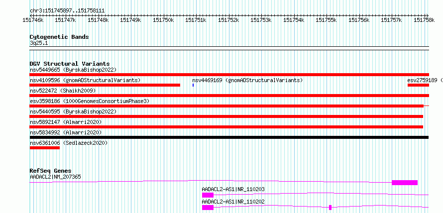The image size is (443, 213).
Task: Click the 151752k ruler tick label
Action: (x=228, y=20)
